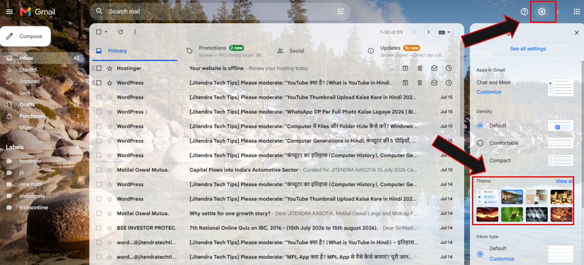Click the Settings gear icon

click(x=542, y=12)
